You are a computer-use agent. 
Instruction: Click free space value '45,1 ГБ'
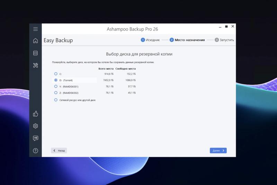pyautogui.click(x=132, y=93)
